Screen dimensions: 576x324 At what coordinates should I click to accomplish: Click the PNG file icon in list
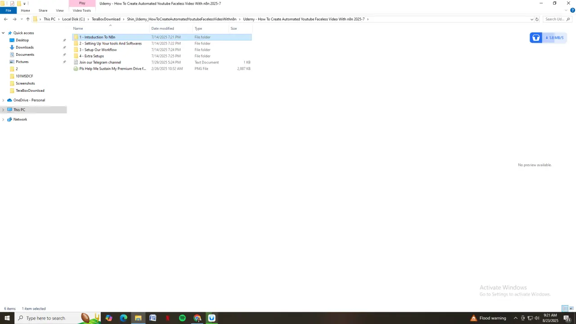coord(76,68)
